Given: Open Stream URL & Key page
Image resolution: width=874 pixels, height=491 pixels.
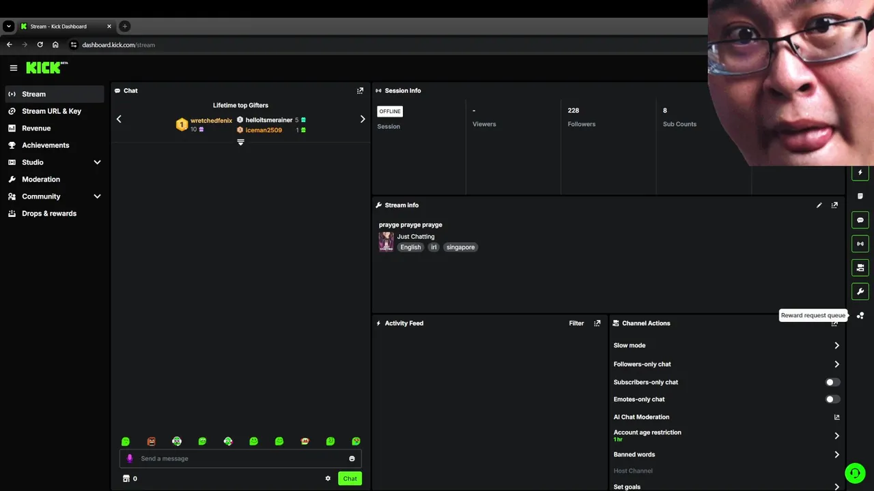Looking at the screenshot, I should pos(53,111).
